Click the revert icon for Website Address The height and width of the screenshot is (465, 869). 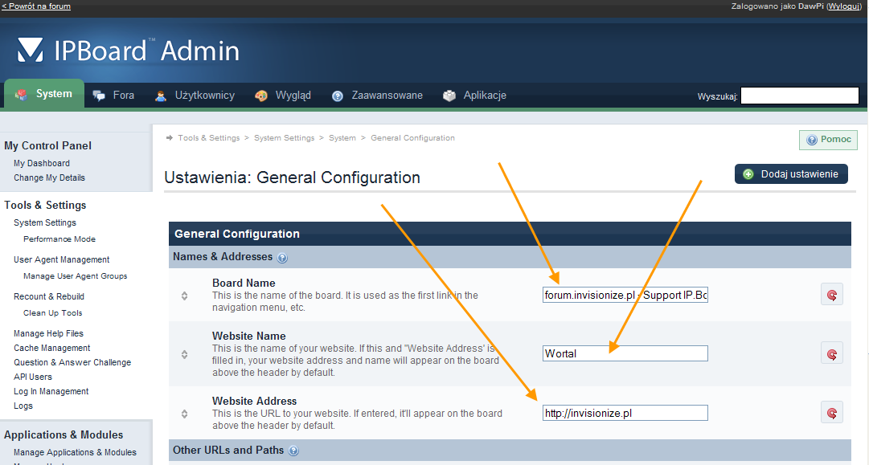(831, 413)
